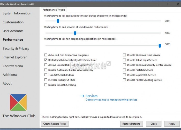
Task: Click kill applications timeout slider thumb
Action: pos(58,21)
